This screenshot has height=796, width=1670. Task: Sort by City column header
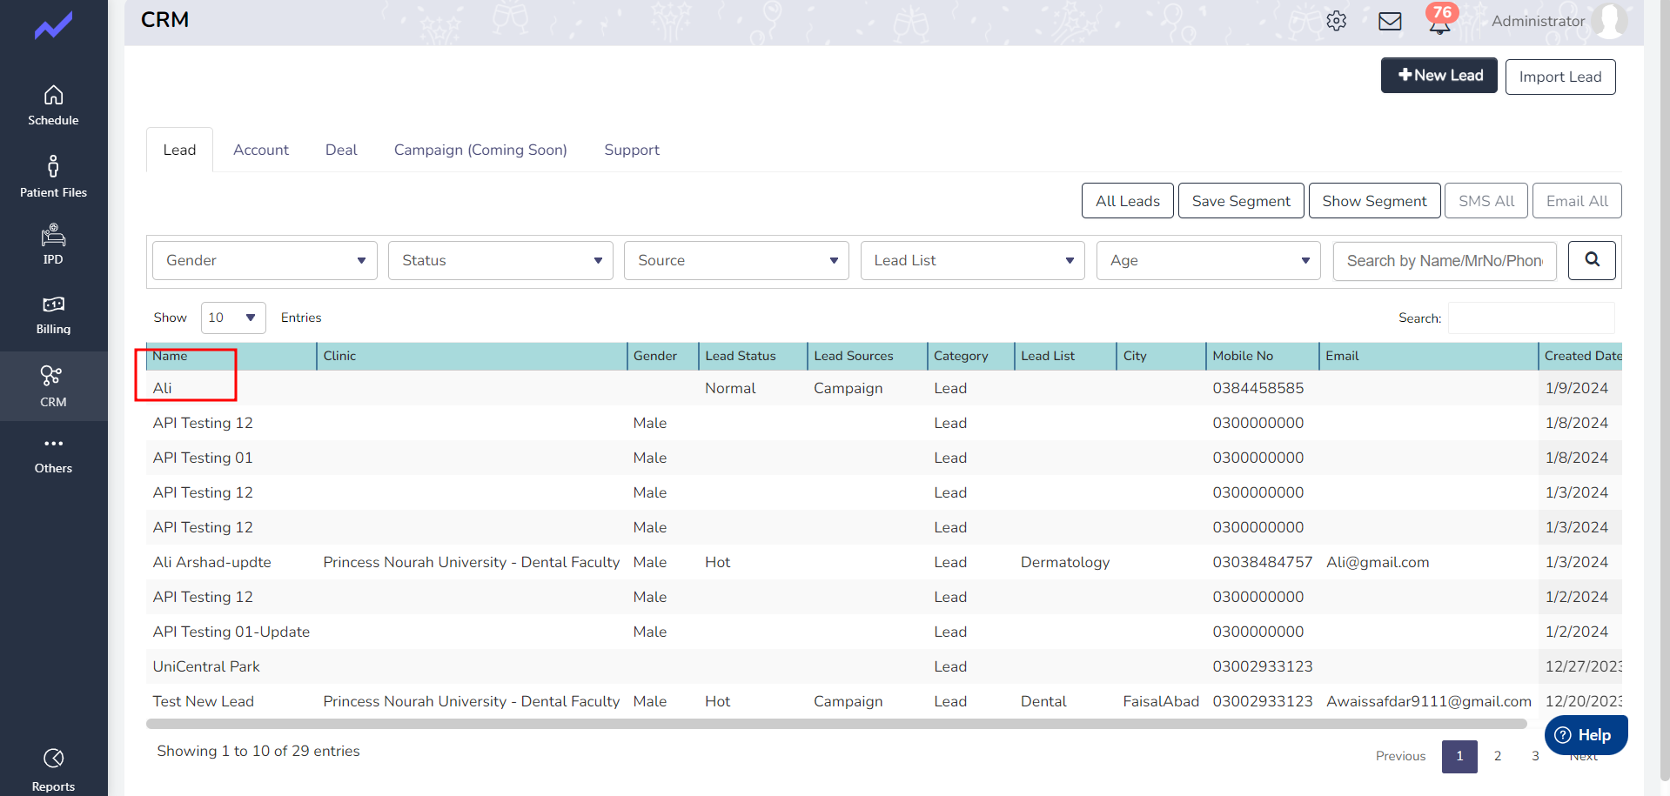point(1161,356)
